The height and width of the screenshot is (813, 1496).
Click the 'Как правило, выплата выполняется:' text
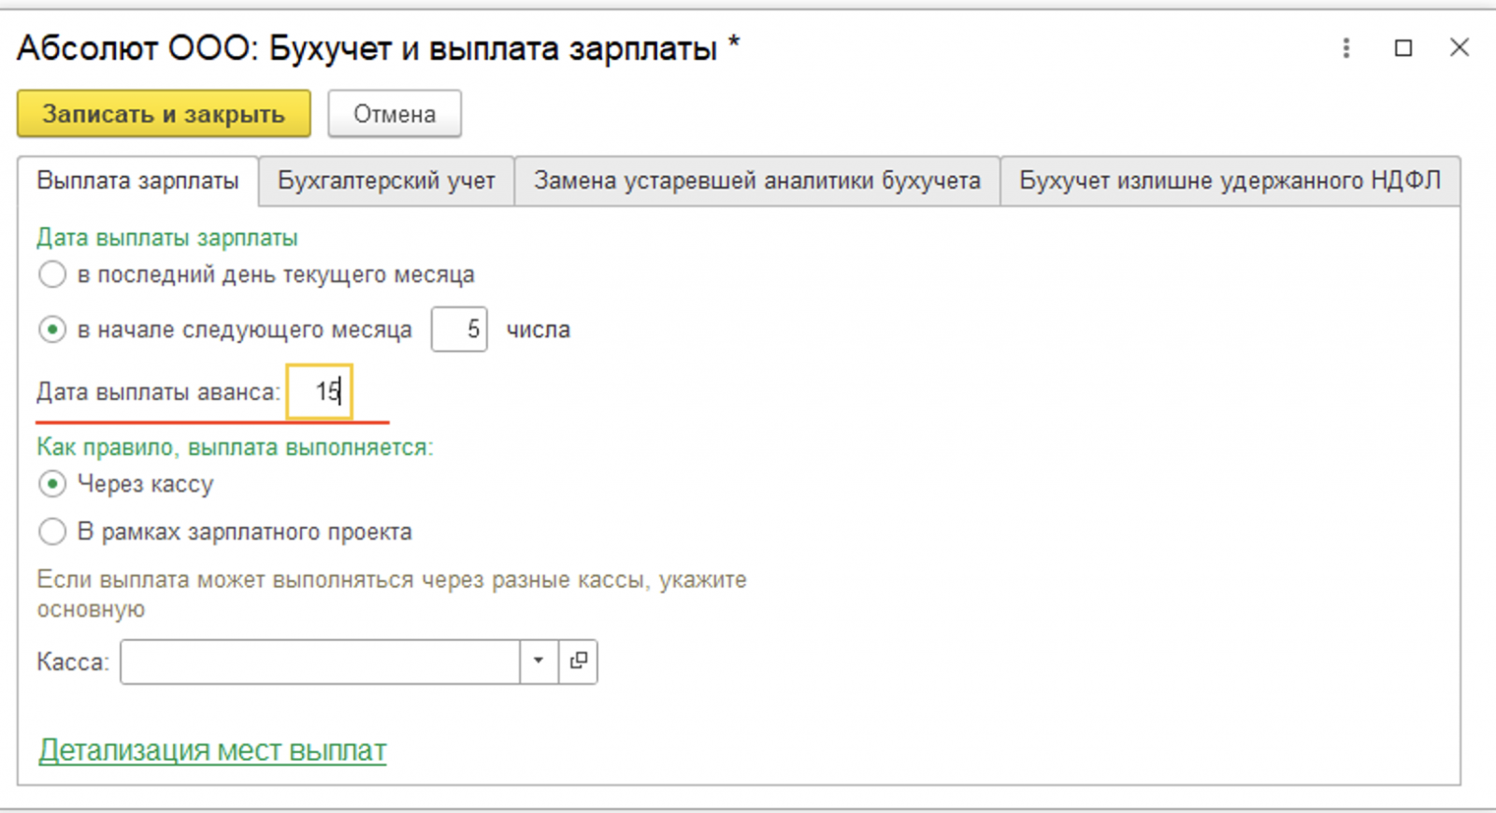click(x=235, y=448)
